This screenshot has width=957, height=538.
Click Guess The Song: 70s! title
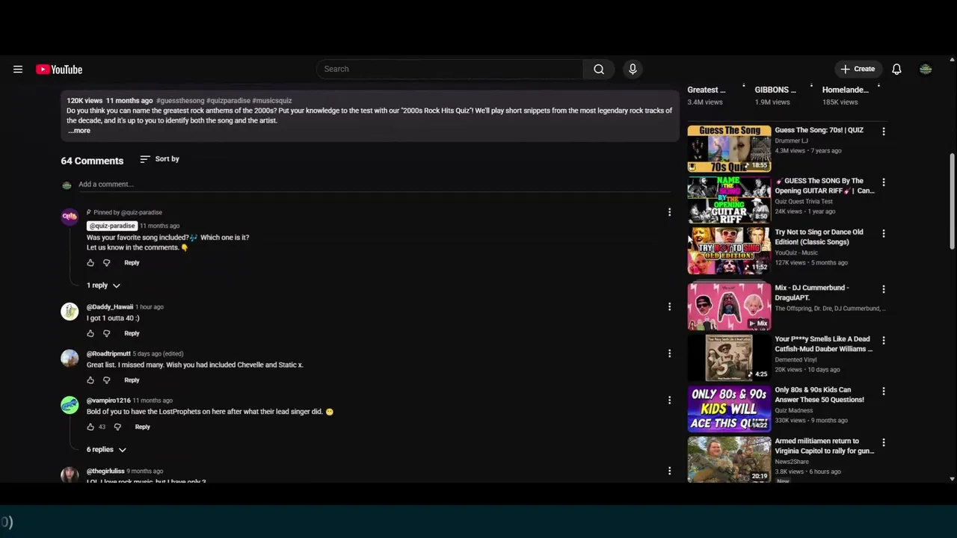(x=819, y=131)
